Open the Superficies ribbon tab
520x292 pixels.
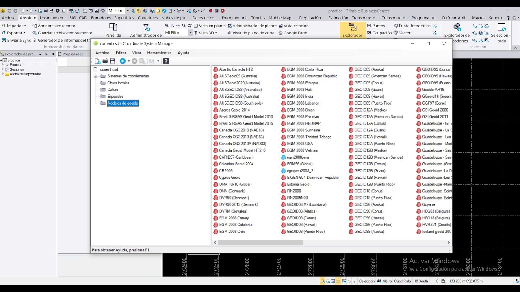tap(124, 18)
